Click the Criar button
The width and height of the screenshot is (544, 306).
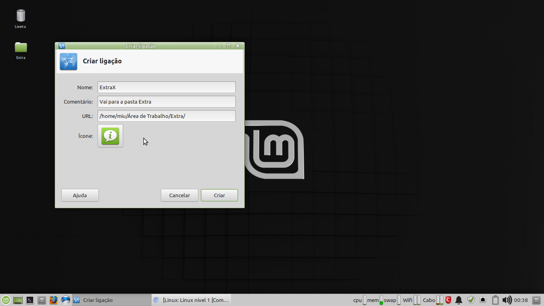pos(219,195)
